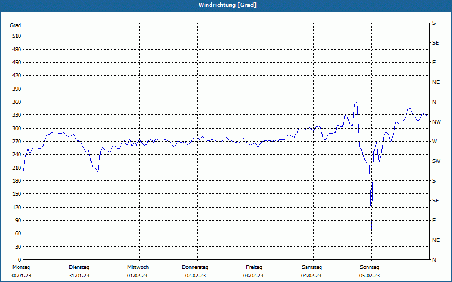Viewport: 452px width, 282px height.
Task: Select the date 02.02.23
Action: 195,276
